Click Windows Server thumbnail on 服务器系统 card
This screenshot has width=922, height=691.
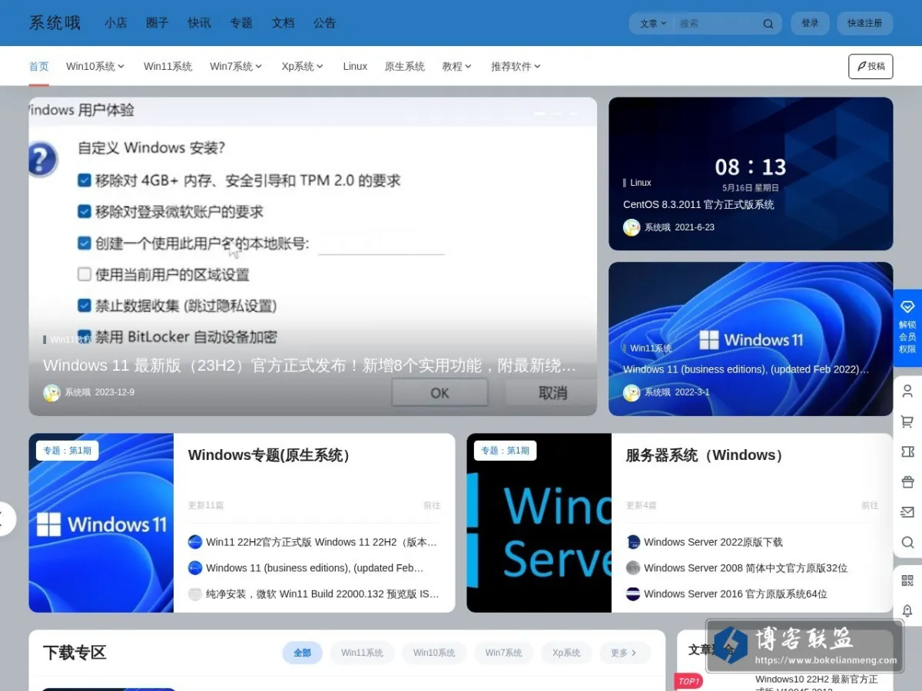point(539,523)
